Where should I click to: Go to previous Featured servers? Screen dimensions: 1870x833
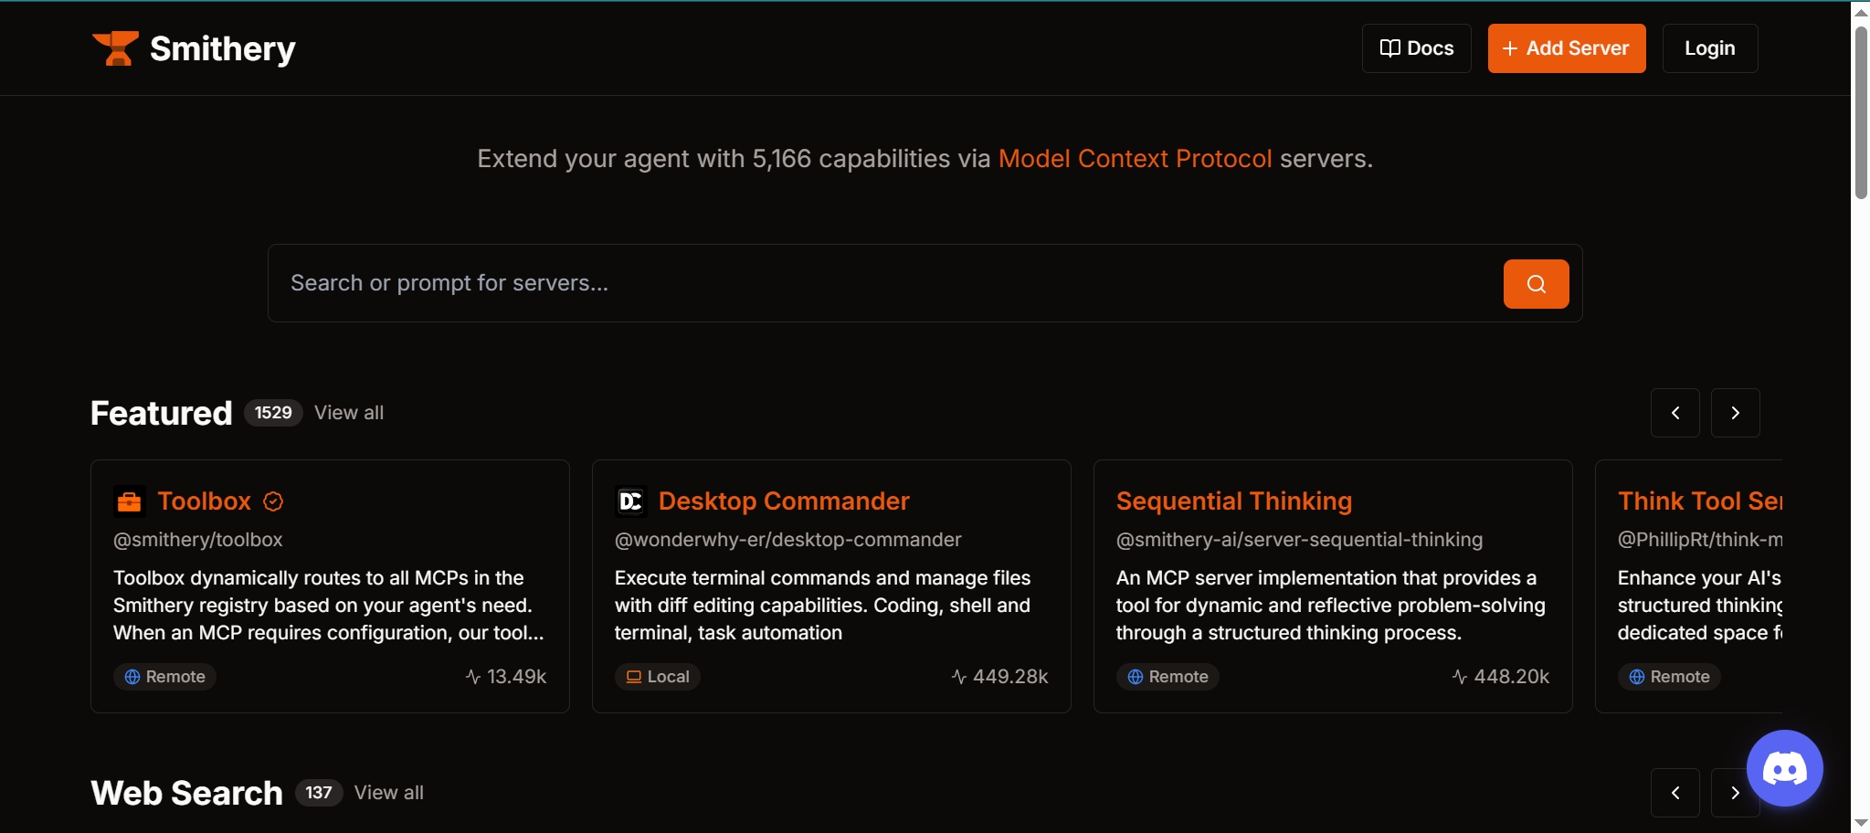(x=1675, y=413)
